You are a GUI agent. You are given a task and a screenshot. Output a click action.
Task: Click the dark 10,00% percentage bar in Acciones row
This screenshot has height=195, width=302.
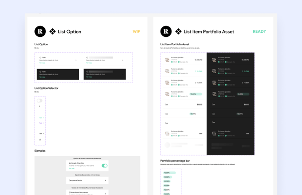pyautogui.click(x=243, y=94)
